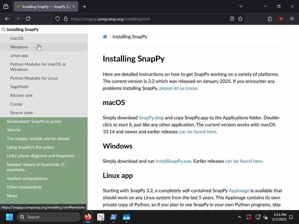Screen dimensions: 299x224
Task: Collapse the Installing SnapPy sidebar section
Action: click(x=3, y=29)
